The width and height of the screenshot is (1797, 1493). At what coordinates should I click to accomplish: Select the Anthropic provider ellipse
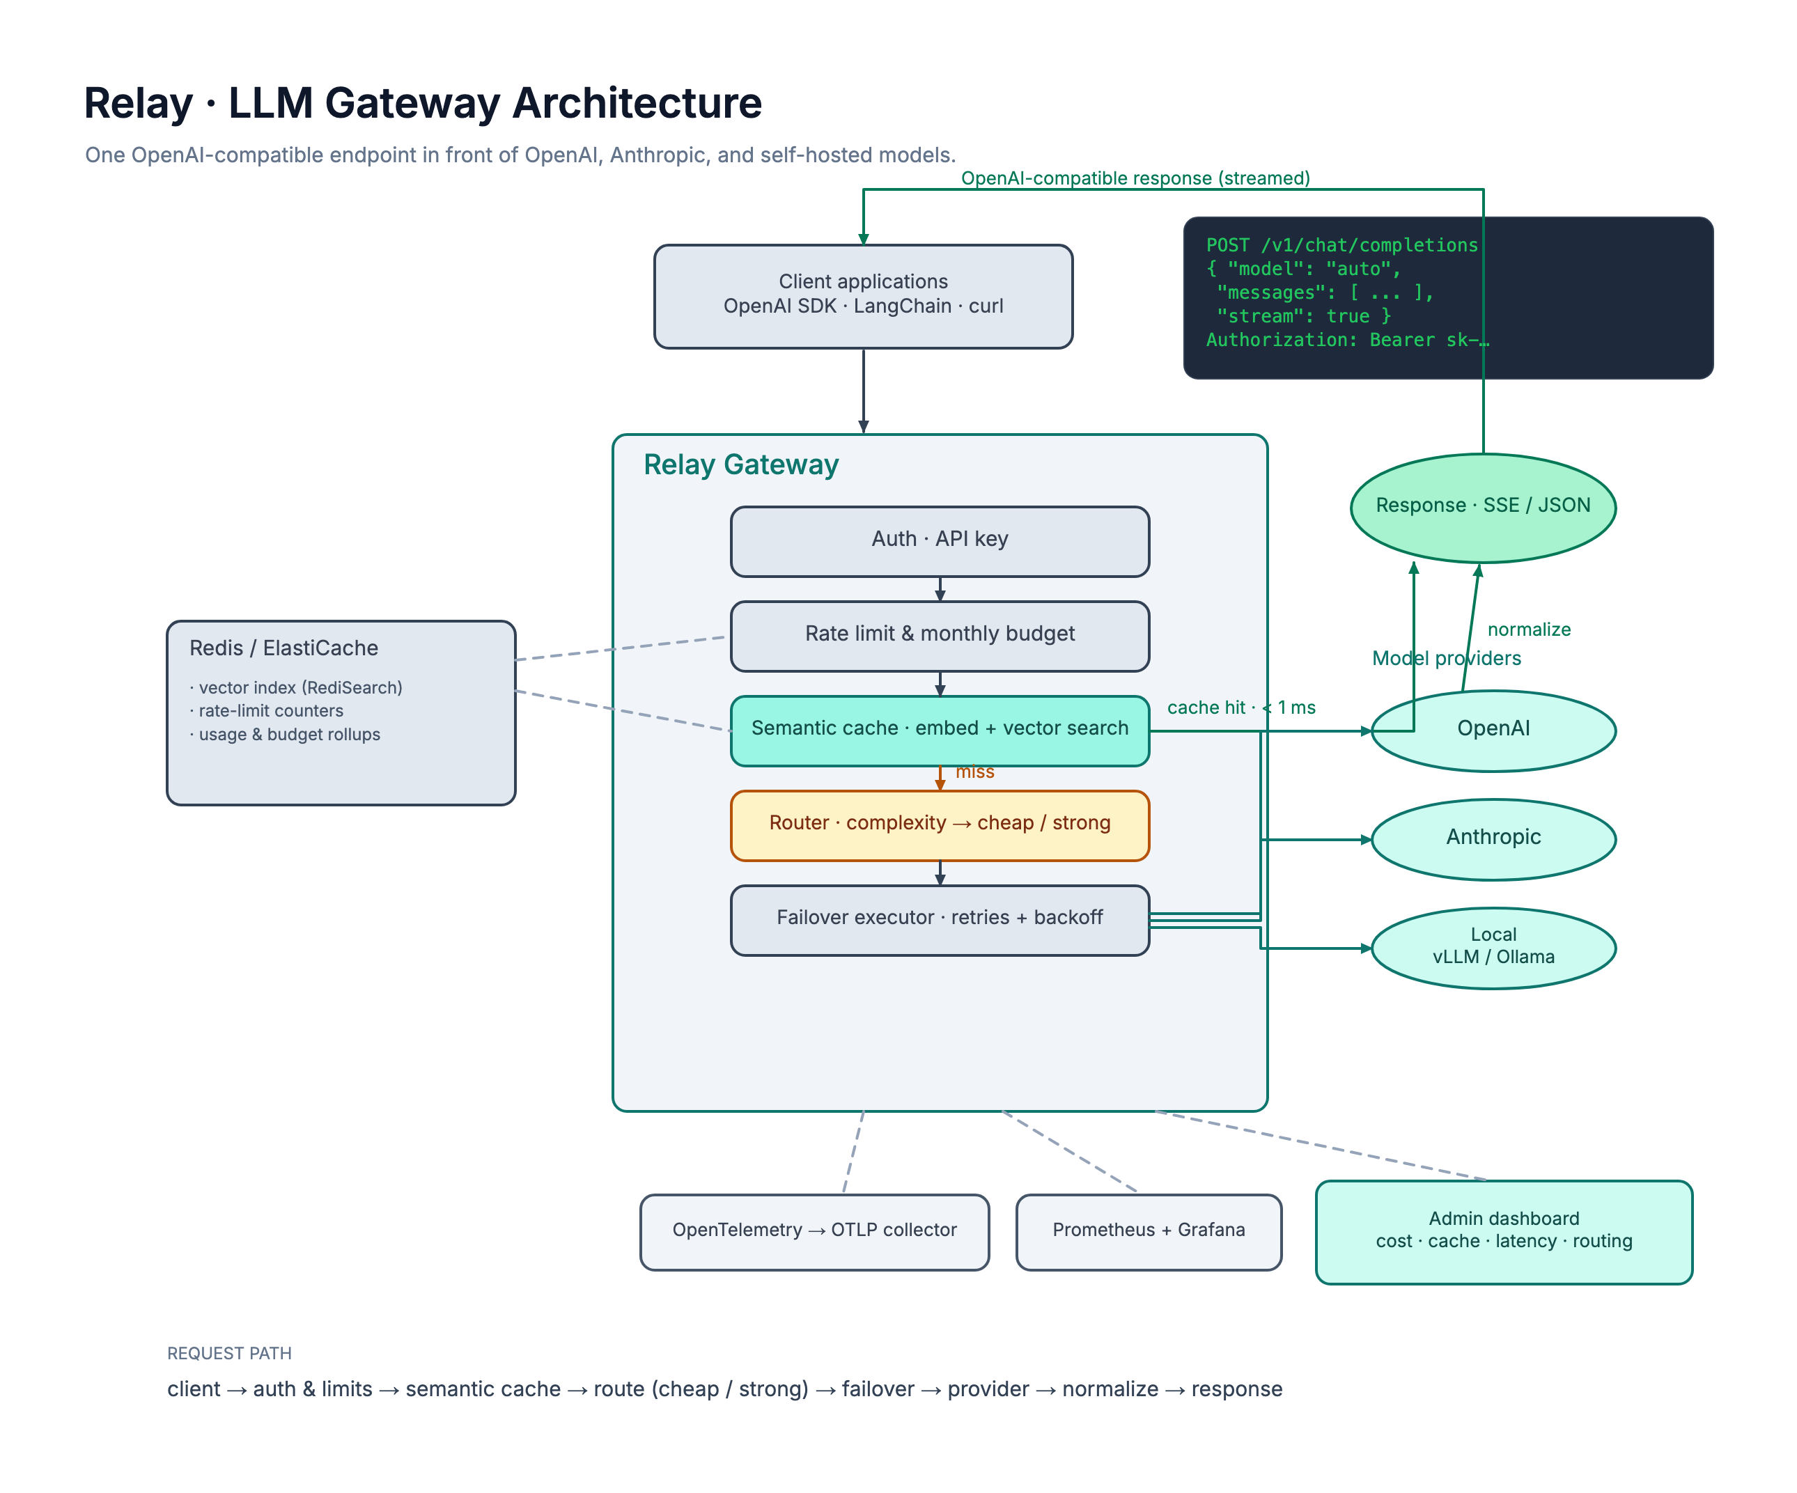point(1493,839)
